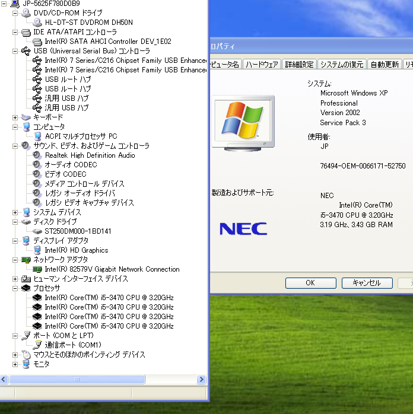Click the オーディオ CODEC device icon
The width and height of the screenshot is (413, 414).
coord(37,165)
